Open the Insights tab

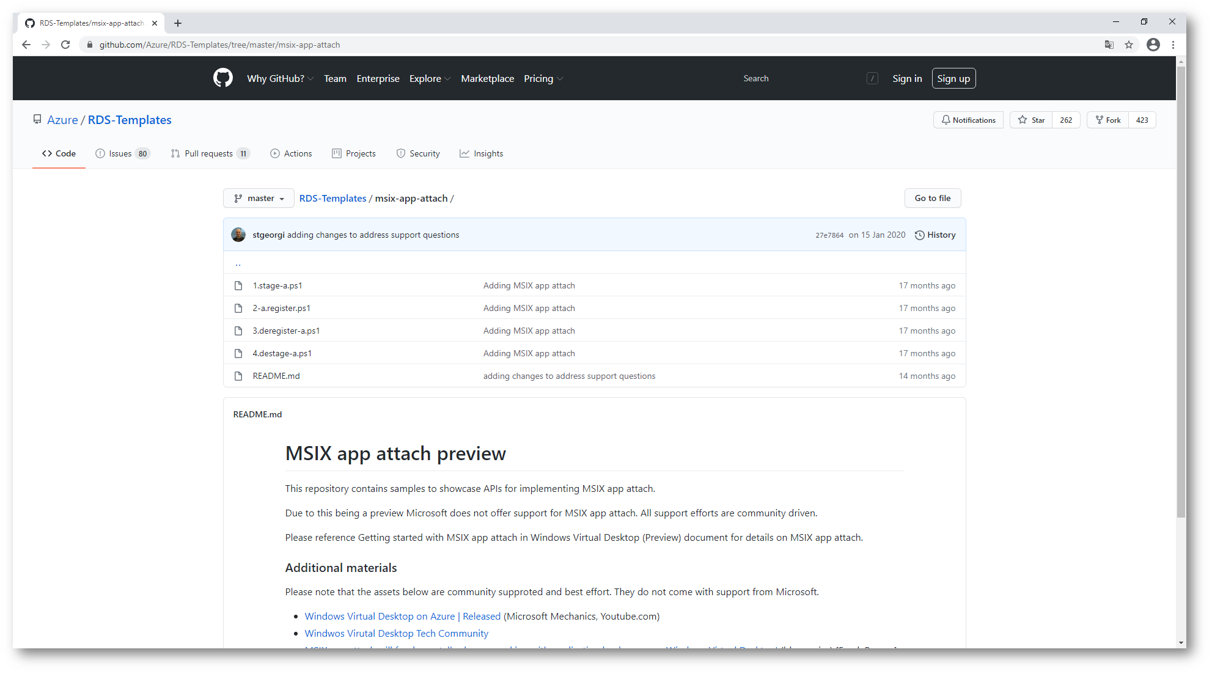(x=482, y=153)
